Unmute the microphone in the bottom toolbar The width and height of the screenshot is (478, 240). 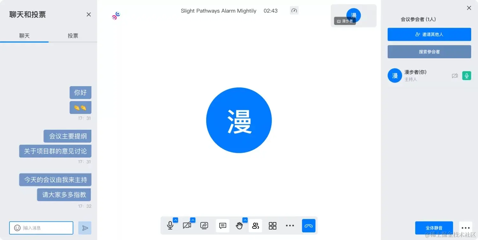pyautogui.click(x=170, y=226)
